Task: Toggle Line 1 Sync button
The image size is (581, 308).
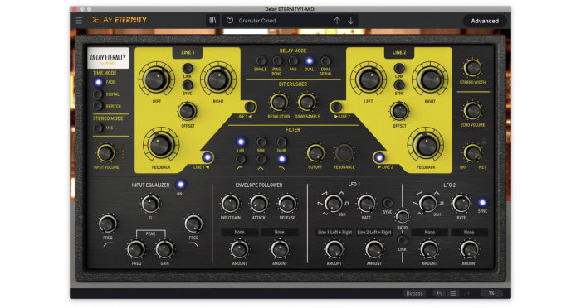Action: pos(188,85)
